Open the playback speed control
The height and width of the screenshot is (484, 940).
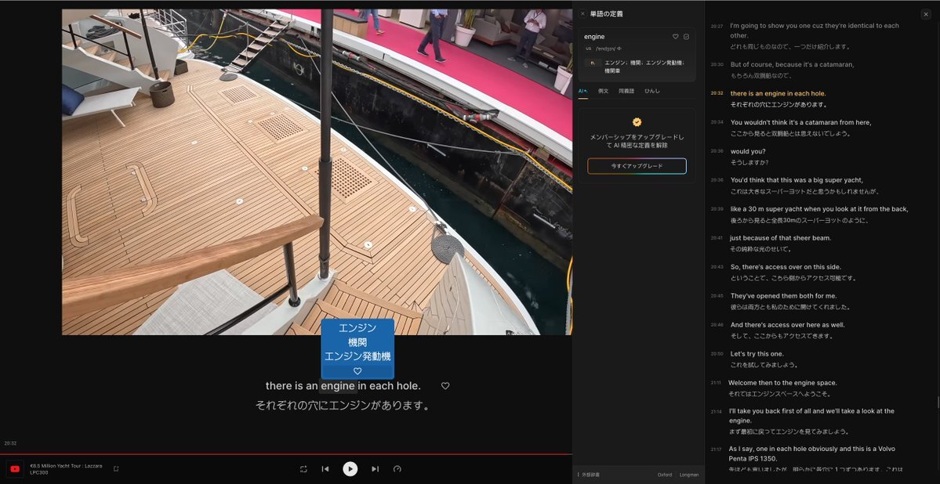[397, 468]
